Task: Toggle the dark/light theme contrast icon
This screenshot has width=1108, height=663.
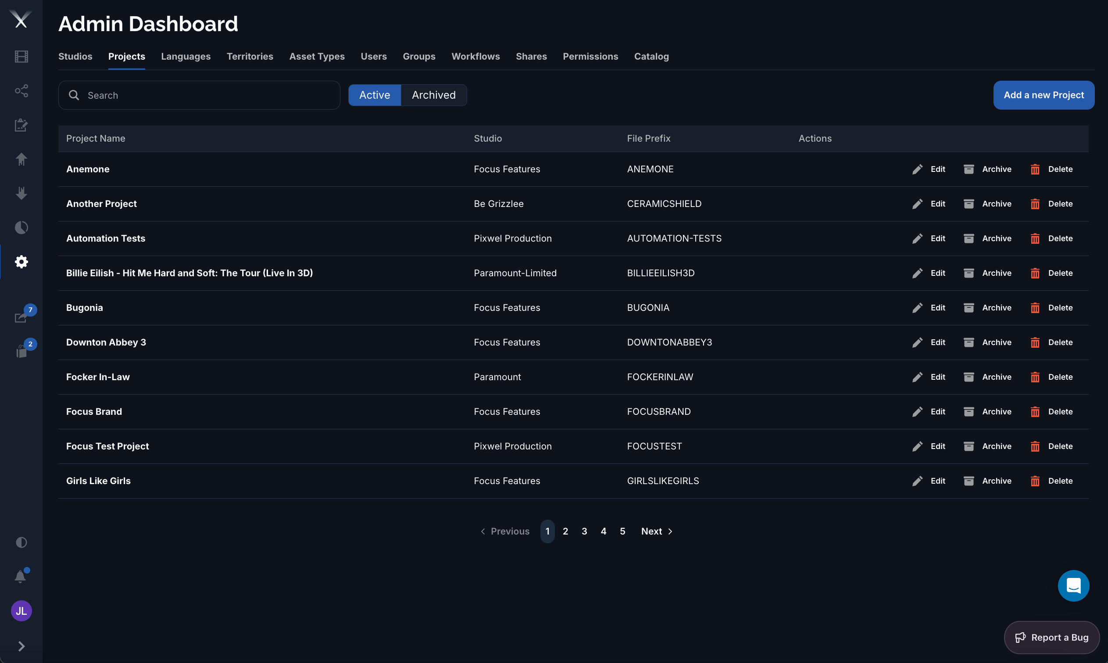Action: tap(21, 542)
